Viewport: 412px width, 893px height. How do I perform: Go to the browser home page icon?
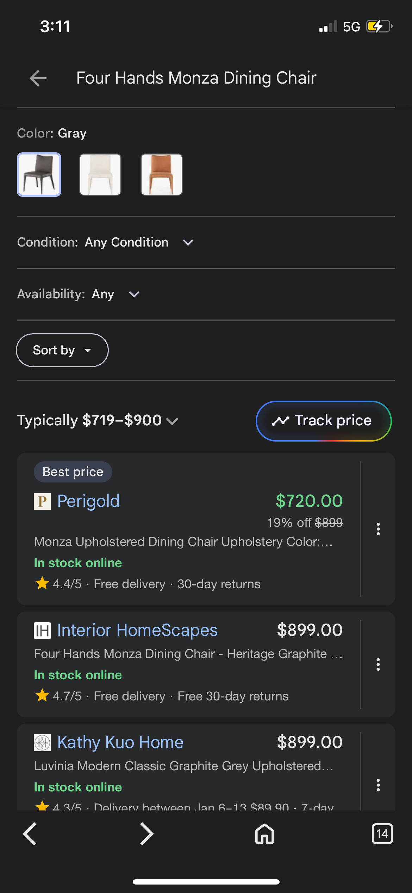tap(264, 834)
